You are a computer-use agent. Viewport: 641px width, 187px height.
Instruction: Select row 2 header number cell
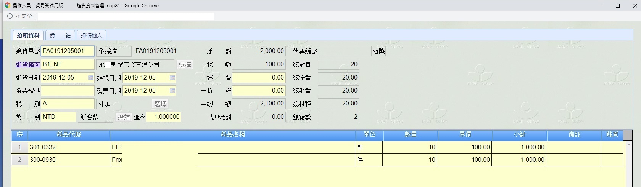(x=19, y=160)
